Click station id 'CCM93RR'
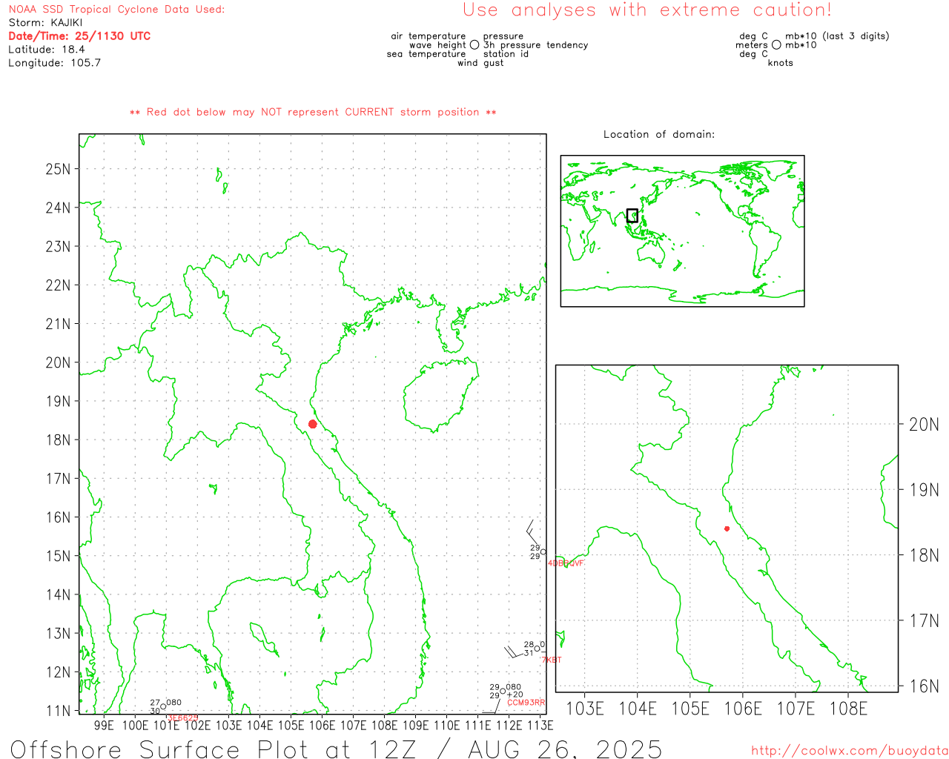Screen dimensions: 949x759 tap(526, 703)
